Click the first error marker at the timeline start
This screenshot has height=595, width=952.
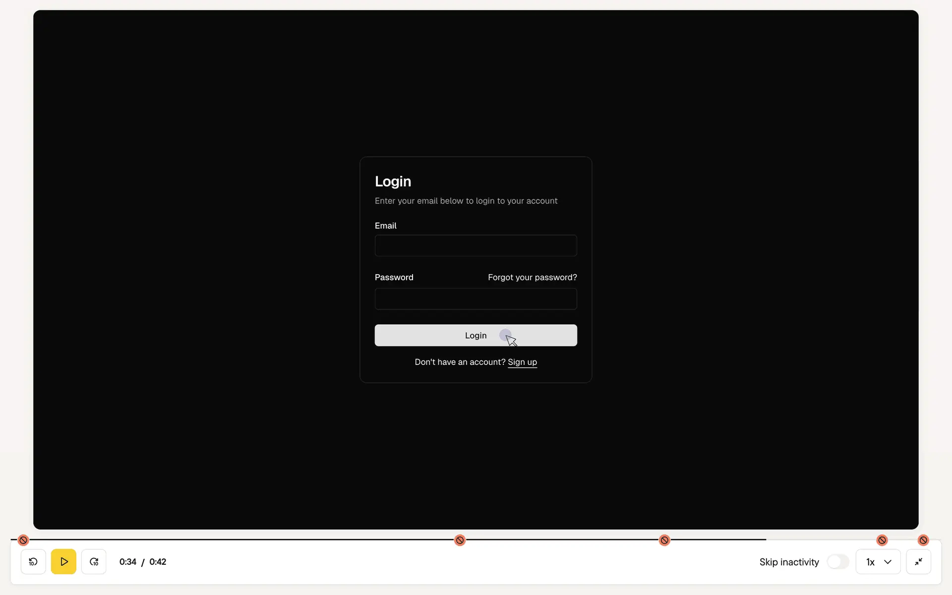click(23, 540)
